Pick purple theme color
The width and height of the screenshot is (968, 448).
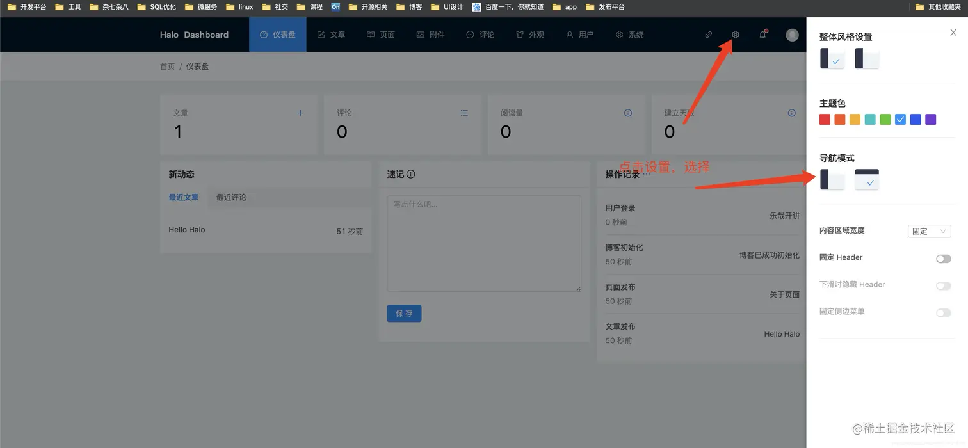pos(931,119)
